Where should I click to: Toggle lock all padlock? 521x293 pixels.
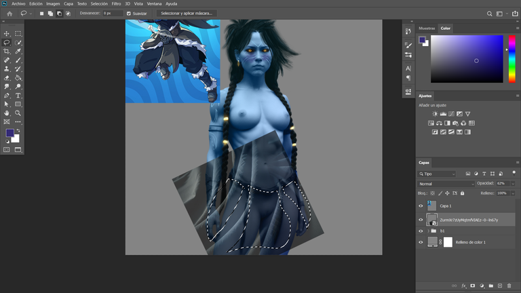(462, 193)
